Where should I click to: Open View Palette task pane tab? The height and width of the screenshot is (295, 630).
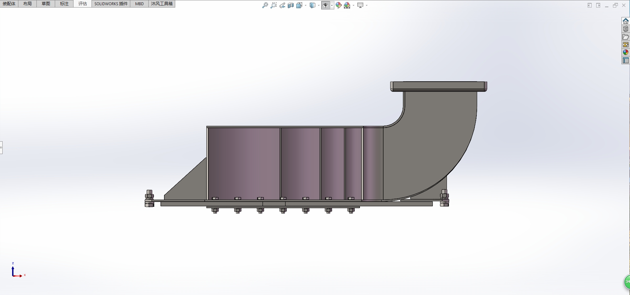pos(626,45)
